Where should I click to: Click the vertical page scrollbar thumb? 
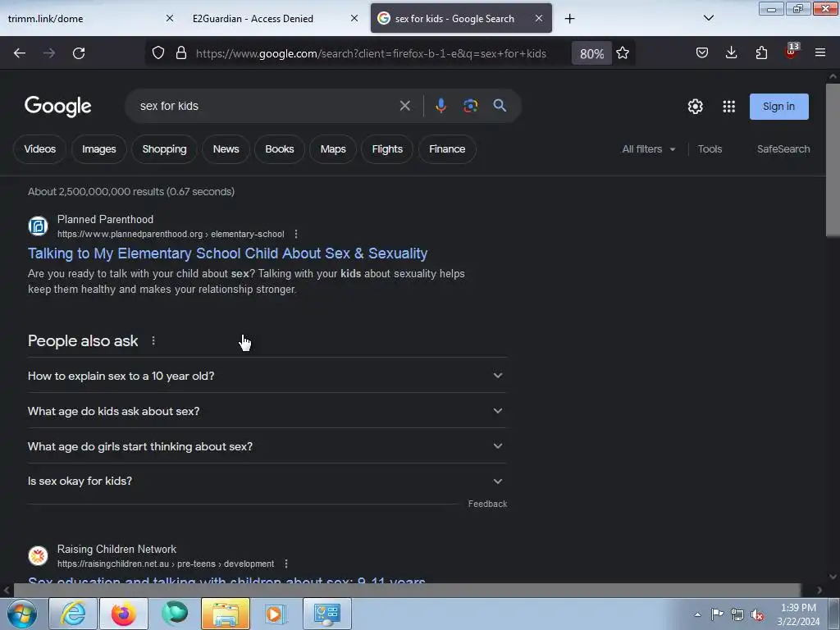pyautogui.click(x=833, y=159)
